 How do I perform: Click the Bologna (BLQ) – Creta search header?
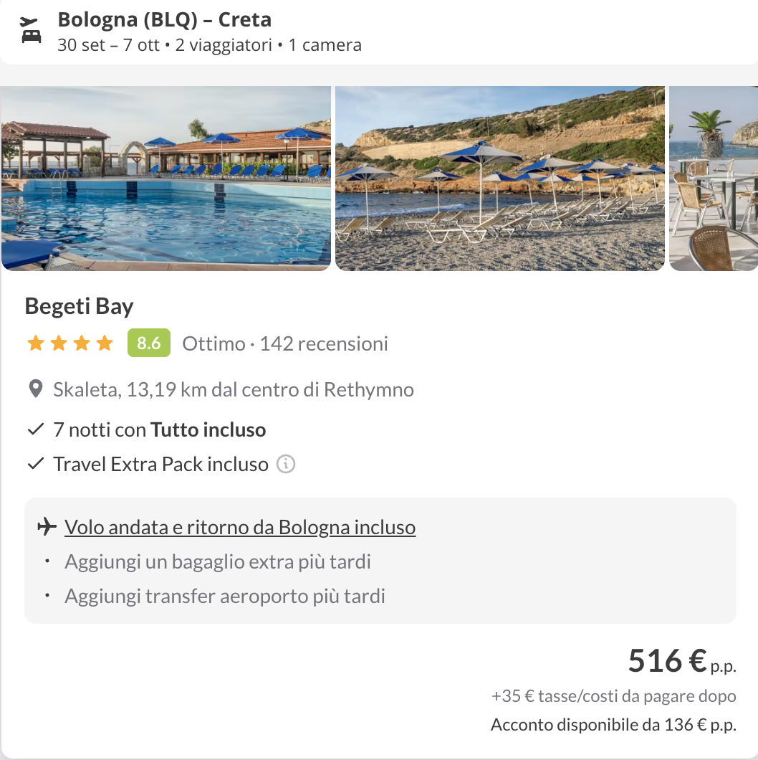(x=165, y=19)
